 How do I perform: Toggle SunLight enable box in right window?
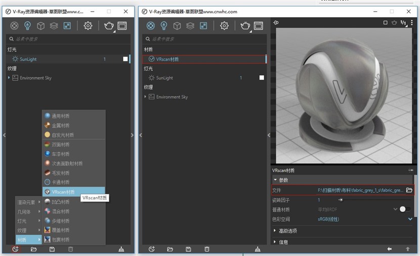(262, 77)
